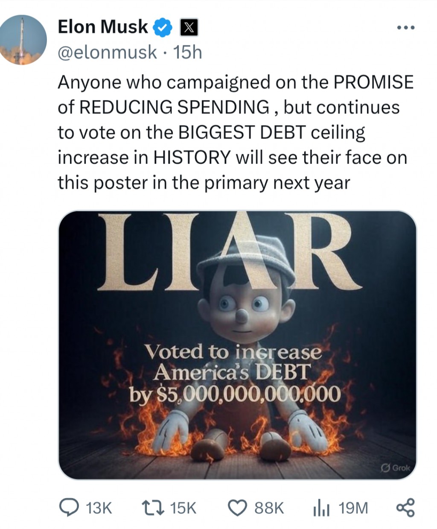437x529 pixels.
Task: Click the black X affiliation badge
Action: [189, 28]
